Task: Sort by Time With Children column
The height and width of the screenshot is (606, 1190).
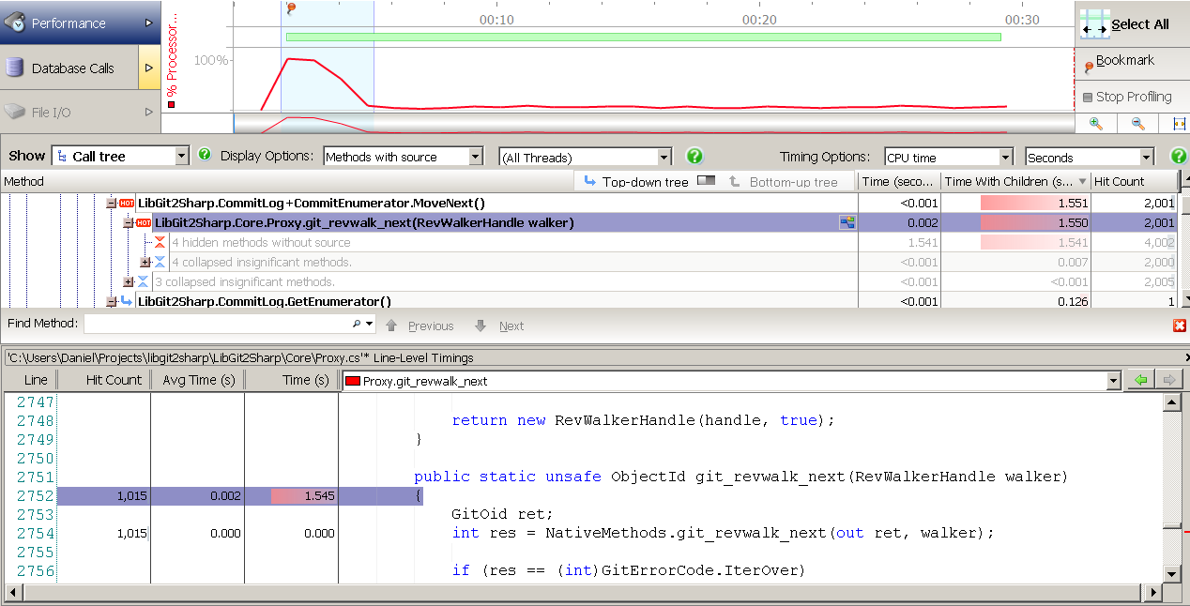Action: 1016,181
